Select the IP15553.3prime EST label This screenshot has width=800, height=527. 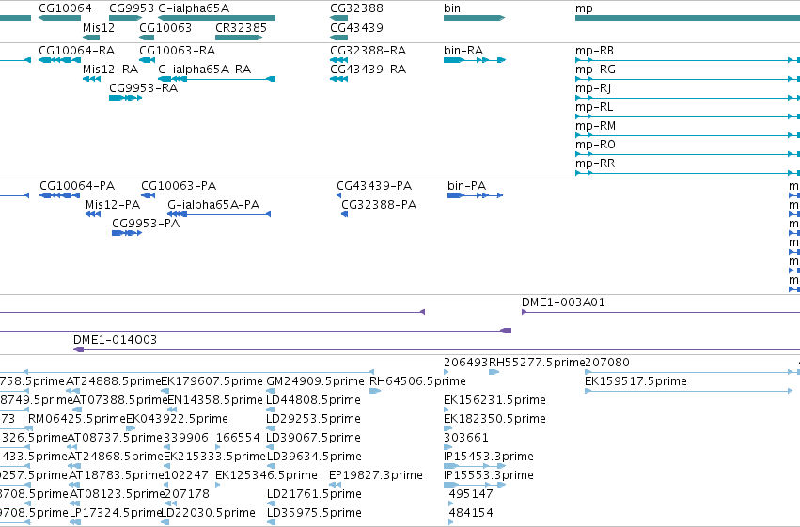(489, 475)
